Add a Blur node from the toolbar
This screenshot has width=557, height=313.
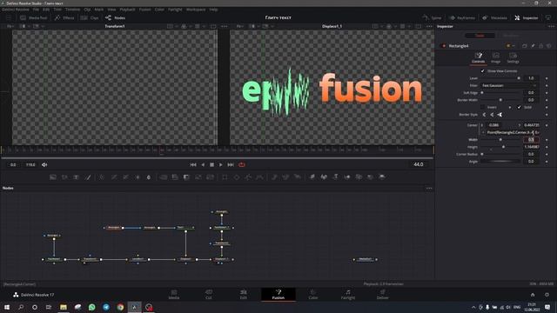click(x=149, y=176)
